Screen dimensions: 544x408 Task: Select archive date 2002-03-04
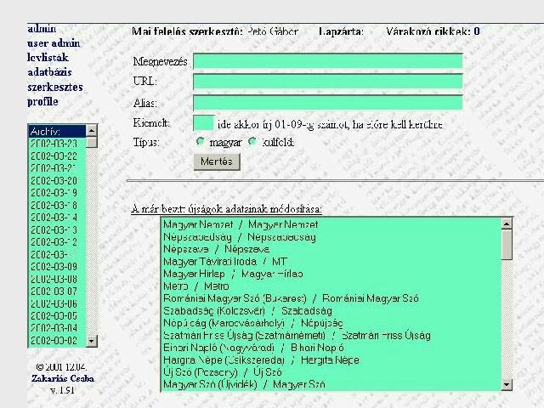[57, 328]
